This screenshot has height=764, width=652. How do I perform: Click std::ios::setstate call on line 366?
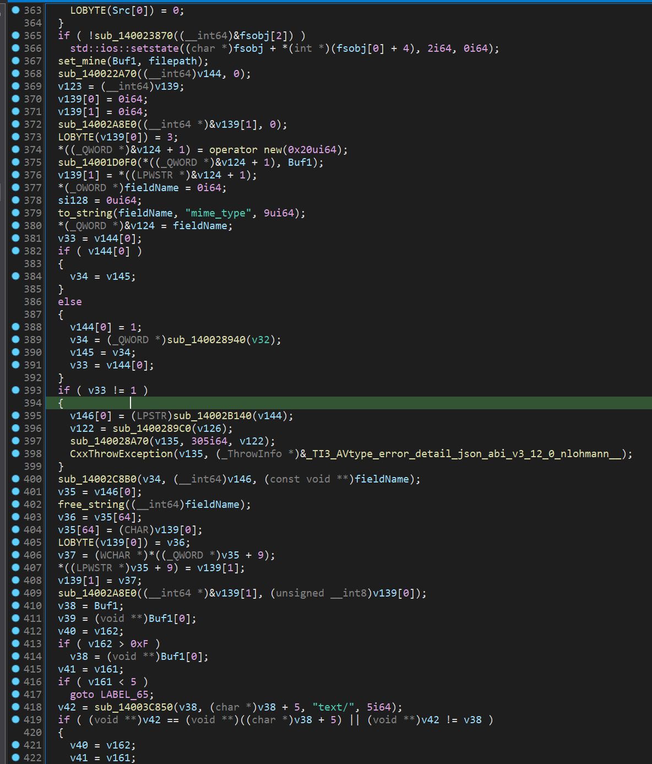point(124,48)
